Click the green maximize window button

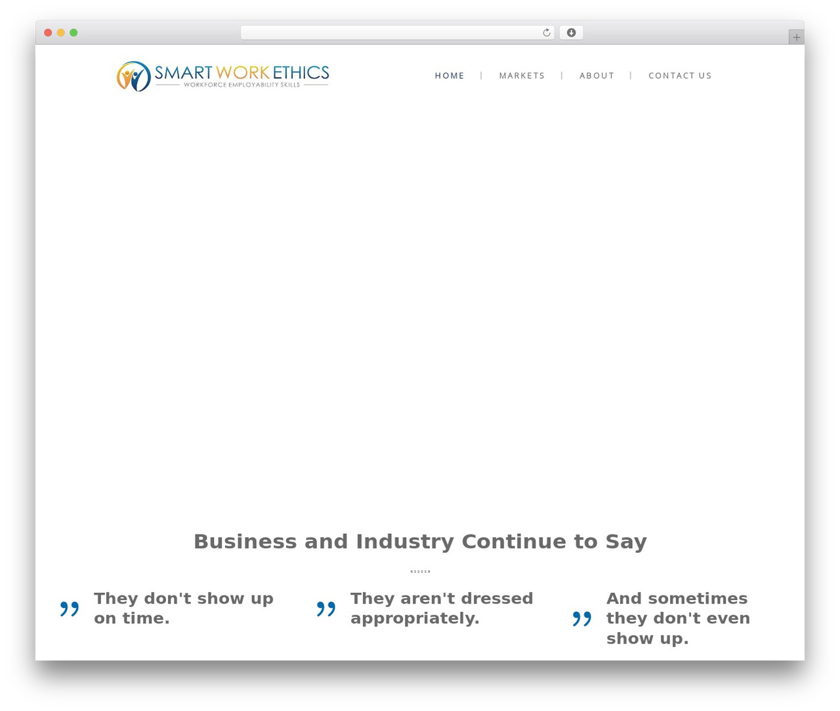[x=73, y=33]
